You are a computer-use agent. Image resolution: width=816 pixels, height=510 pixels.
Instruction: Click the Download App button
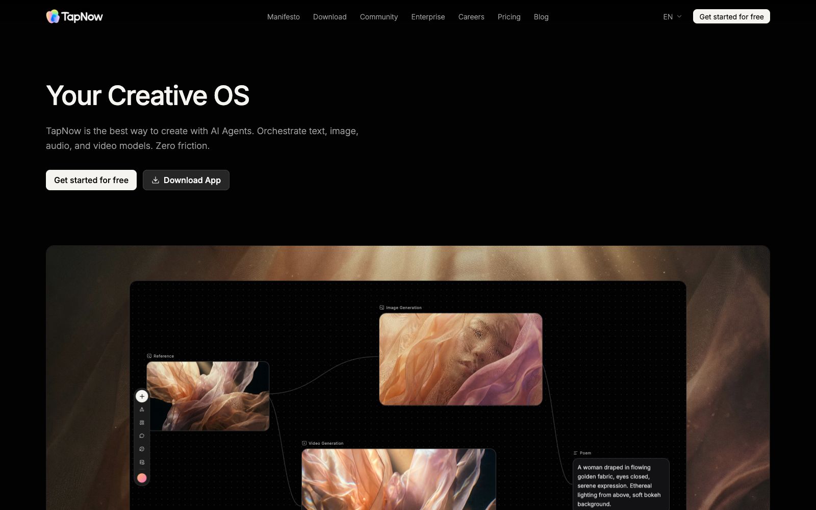tap(186, 180)
